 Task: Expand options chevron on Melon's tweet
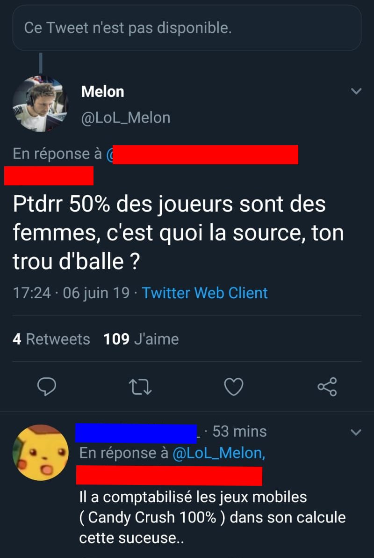(356, 91)
